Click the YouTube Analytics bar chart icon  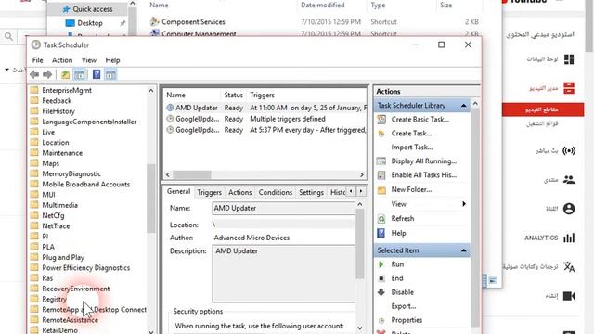(x=569, y=238)
